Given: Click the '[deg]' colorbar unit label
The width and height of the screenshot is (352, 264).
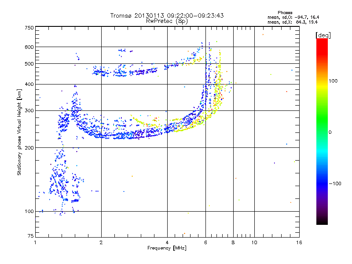Looking at the screenshot, I should click(323, 35).
